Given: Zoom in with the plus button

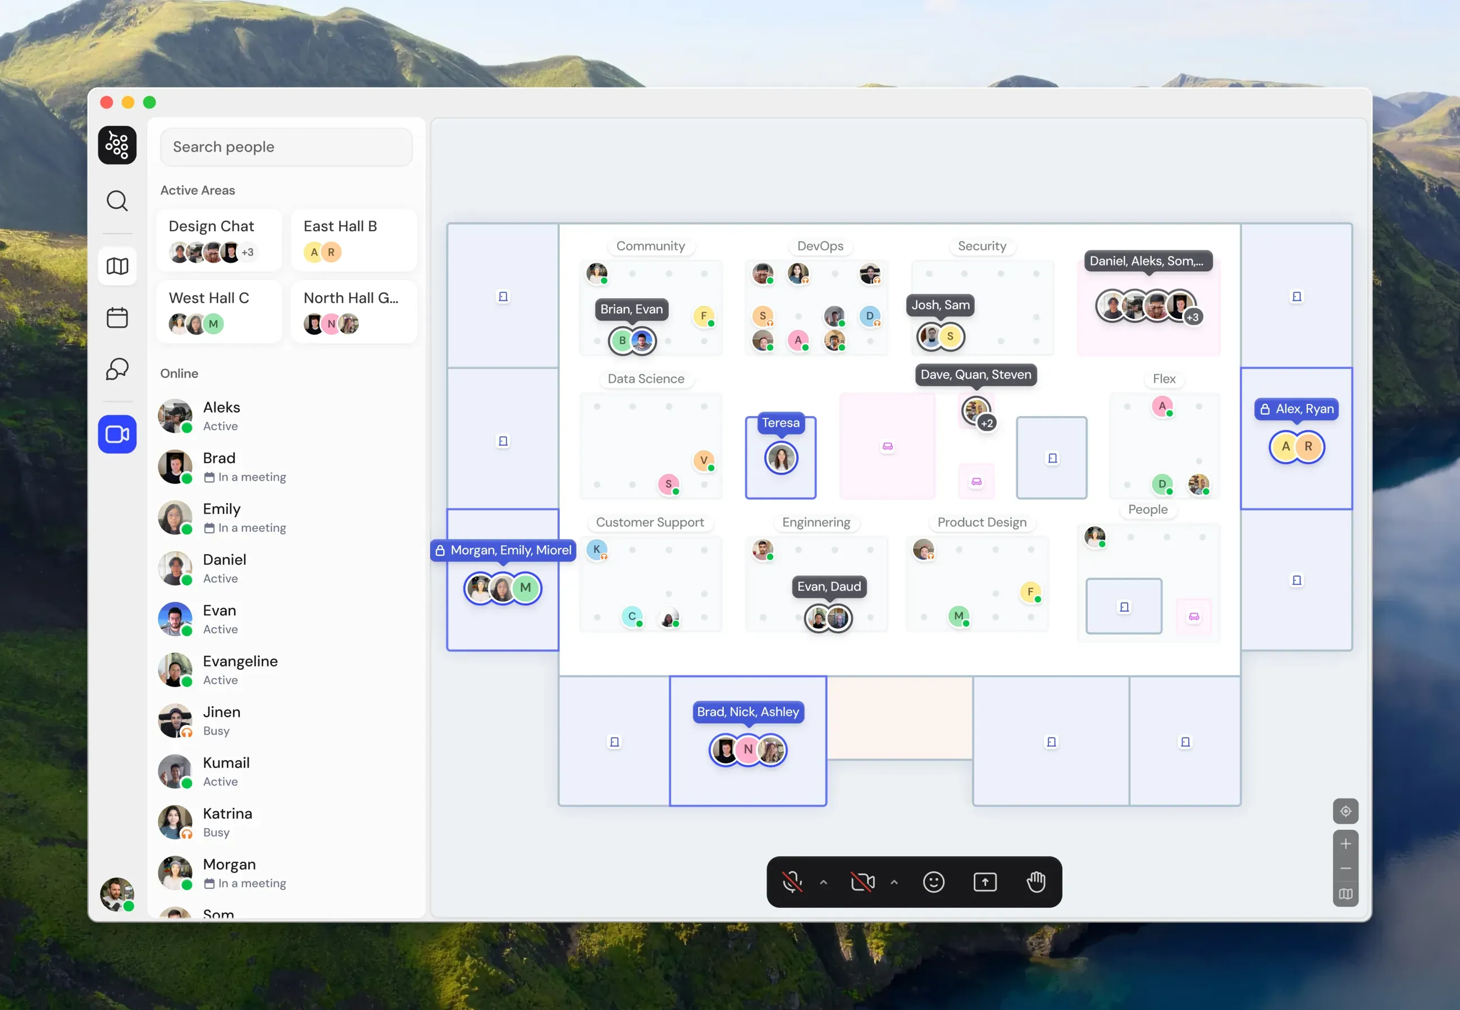Looking at the screenshot, I should coord(1345,844).
